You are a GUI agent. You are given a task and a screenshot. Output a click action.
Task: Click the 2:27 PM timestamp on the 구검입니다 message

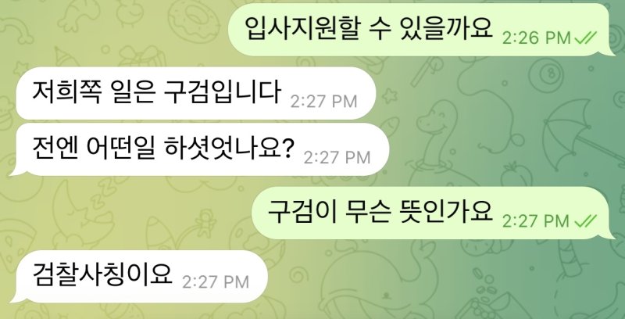click(323, 102)
